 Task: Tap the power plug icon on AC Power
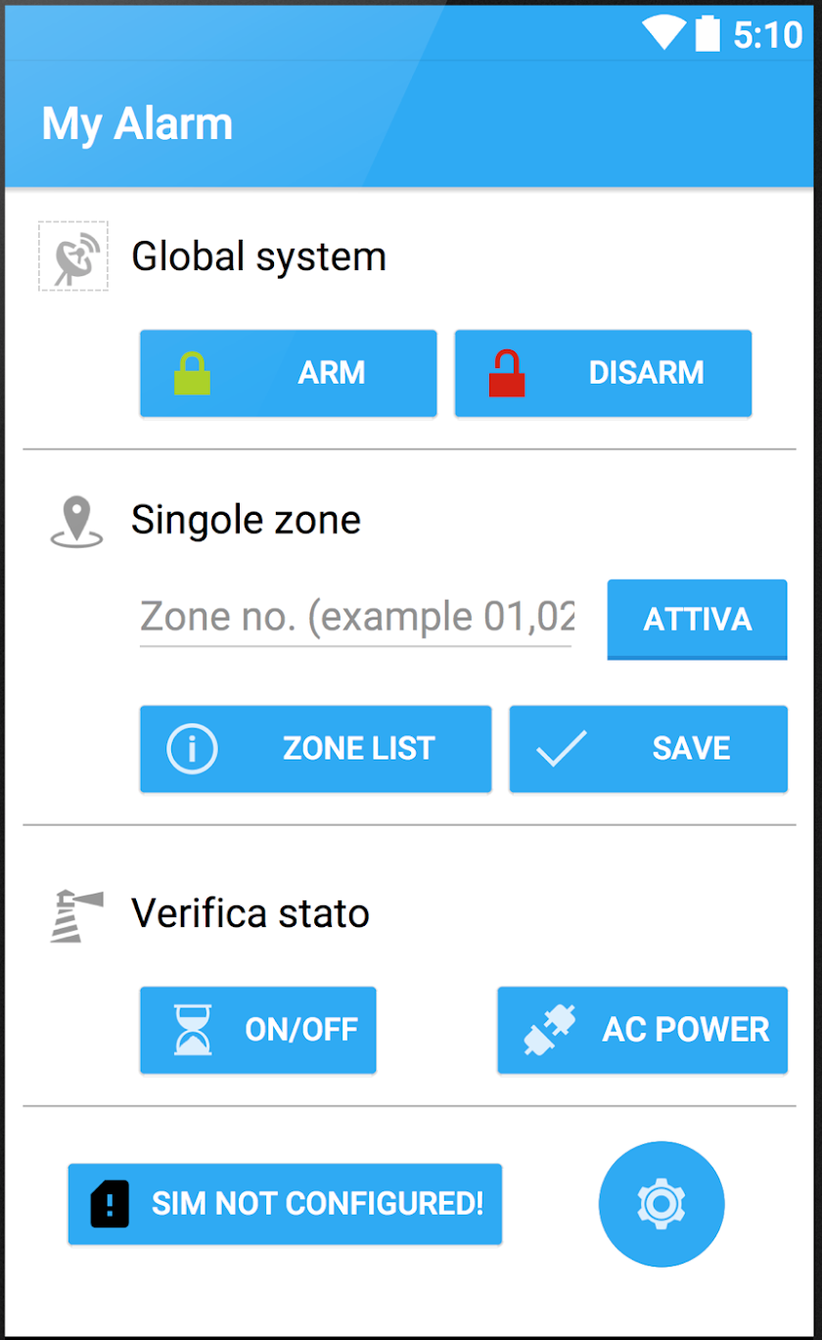tap(550, 1030)
